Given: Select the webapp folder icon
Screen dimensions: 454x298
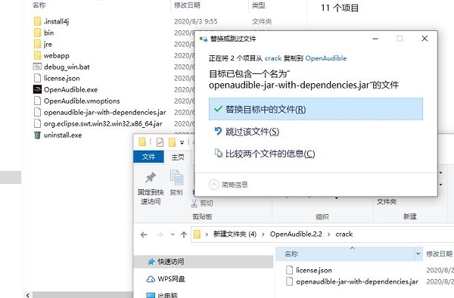Looking at the screenshot, I should click(37, 55).
